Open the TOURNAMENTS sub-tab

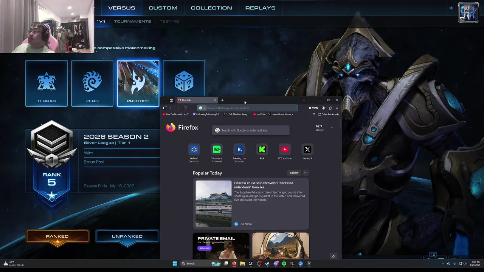[132, 21]
